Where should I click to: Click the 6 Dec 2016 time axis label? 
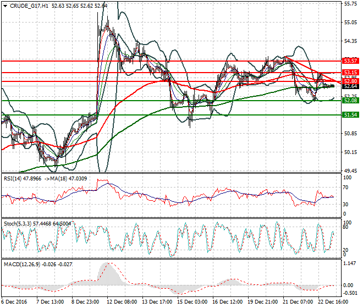[x=14, y=302]
